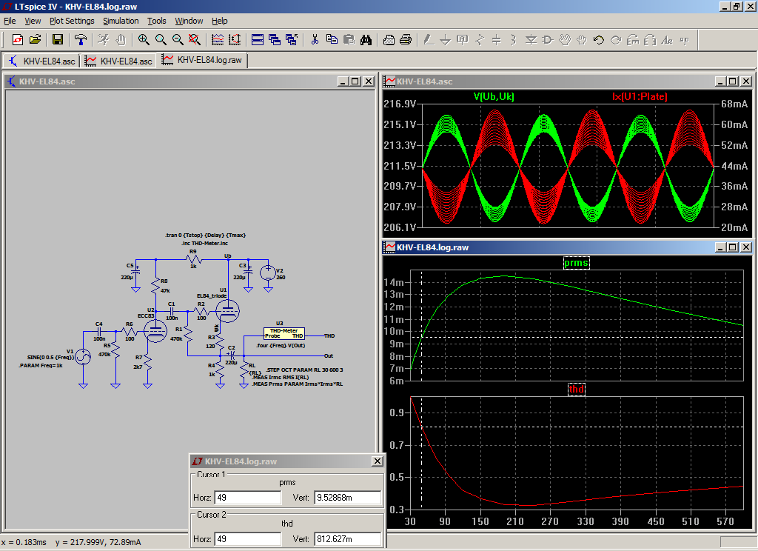Click the Cursor 1 Horz input field
This screenshot has width=758, height=551.
pyautogui.click(x=247, y=498)
